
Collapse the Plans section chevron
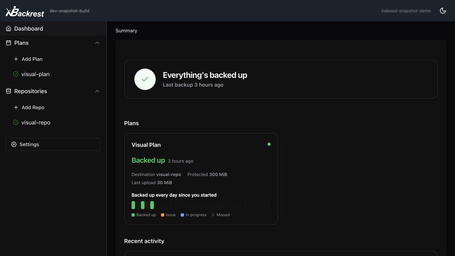(97, 43)
